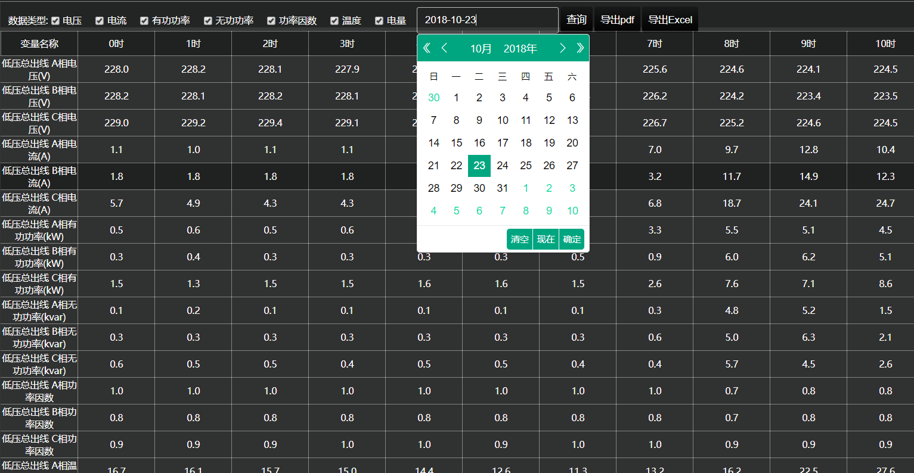
Task: Uncheck the 温度 checkbox
Action: coord(334,21)
